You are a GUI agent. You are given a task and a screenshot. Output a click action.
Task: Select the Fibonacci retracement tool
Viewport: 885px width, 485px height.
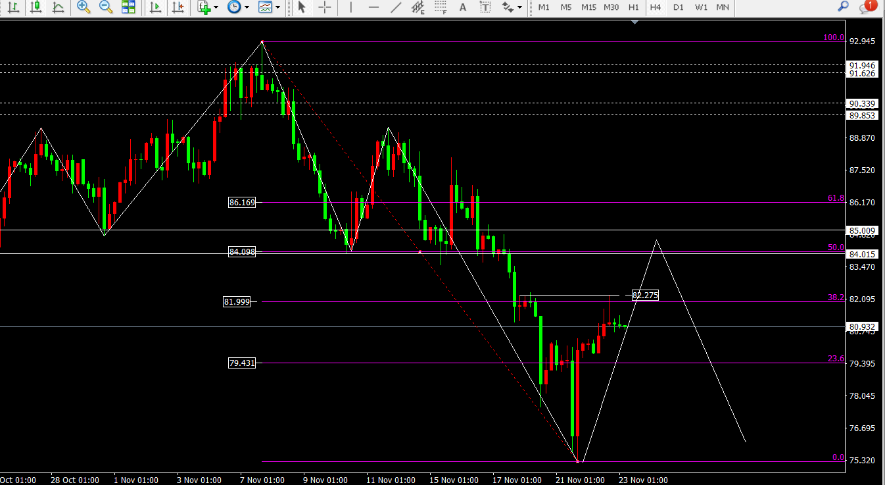pos(441,7)
